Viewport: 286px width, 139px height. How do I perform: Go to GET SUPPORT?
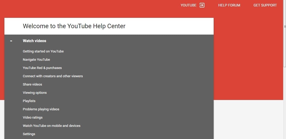coord(265,5)
